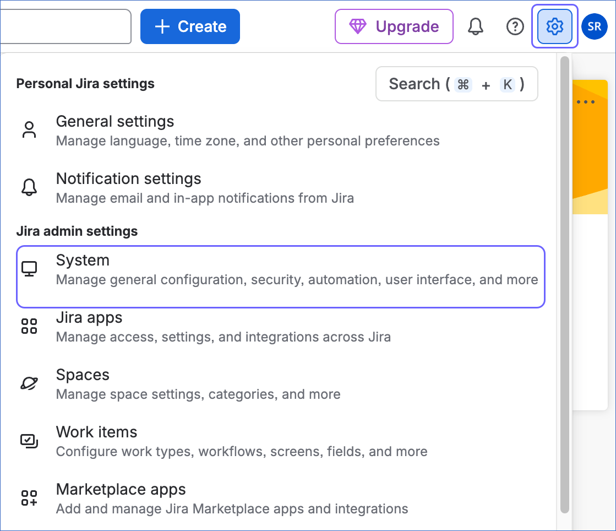Click the Create button
The height and width of the screenshot is (531, 616).
[x=190, y=26]
